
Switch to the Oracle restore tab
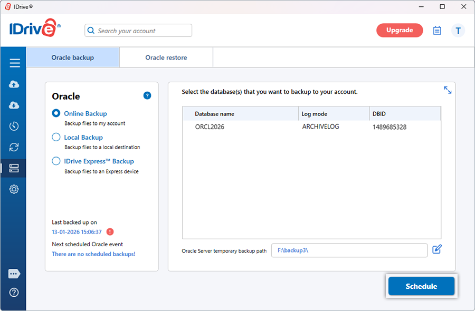pyautogui.click(x=166, y=57)
